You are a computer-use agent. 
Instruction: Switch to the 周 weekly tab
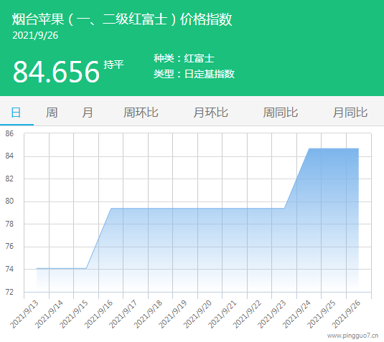[52, 113]
